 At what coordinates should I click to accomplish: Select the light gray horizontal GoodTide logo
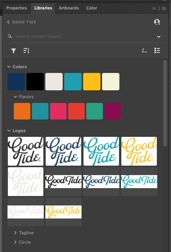pyautogui.click(x=26, y=212)
